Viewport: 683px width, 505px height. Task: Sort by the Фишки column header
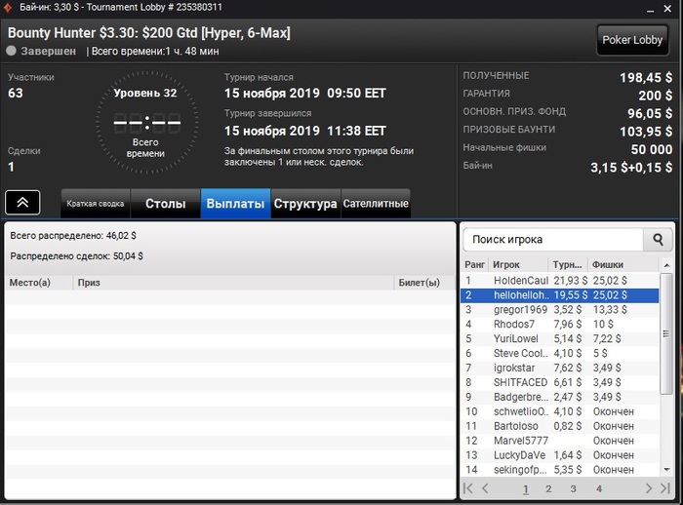(x=623, y=265)
